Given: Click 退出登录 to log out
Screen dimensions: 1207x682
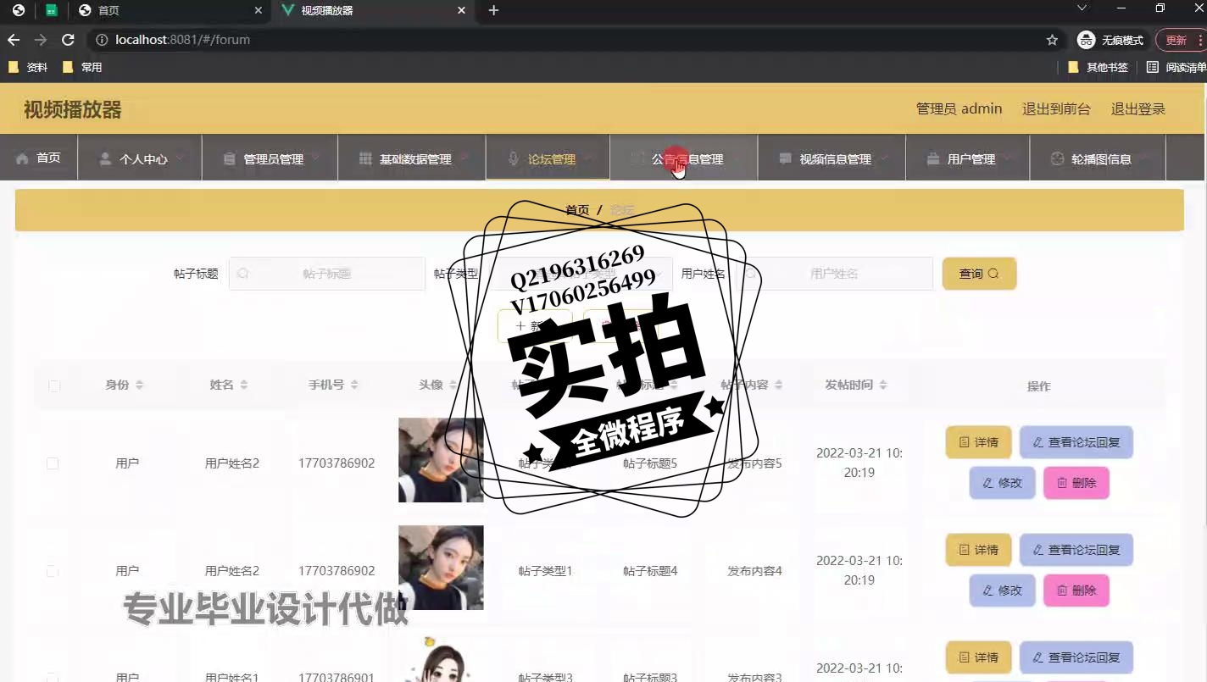Looking at the screenshot, I should tap(1138, 108).
